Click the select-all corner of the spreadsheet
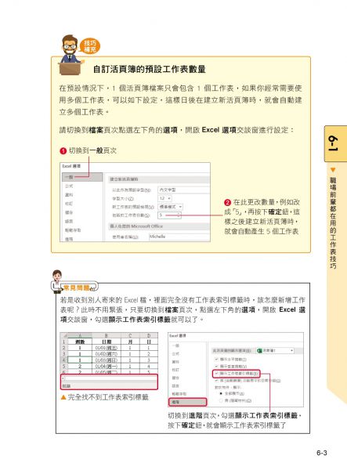 tap(64, 336)
